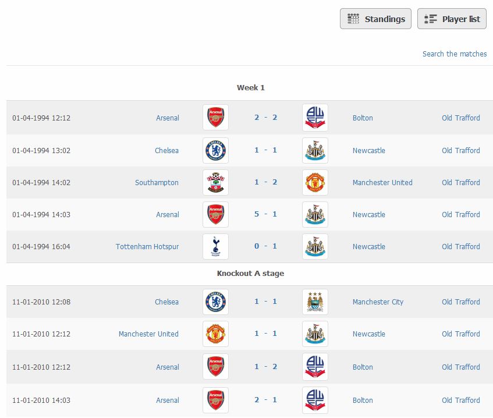This screenshot has width=493, height=418.
Task: Open the Player list button
Action: 452,19
